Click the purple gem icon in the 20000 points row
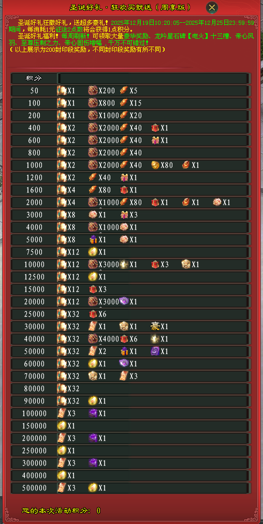Viewport: 263px width, 524px height. point(124,301)
